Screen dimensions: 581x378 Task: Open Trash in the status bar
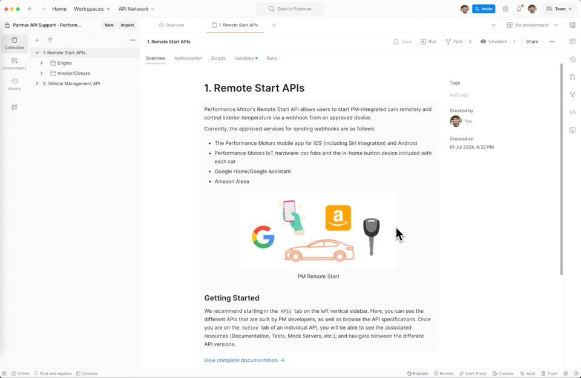click(549, 374)
